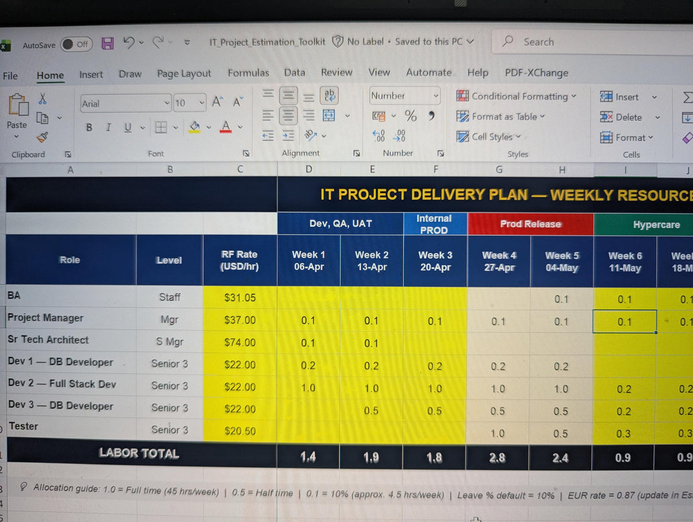Open the Format as Table menu
The height and width of the screenshot is (522, 693).
point(501,117)
